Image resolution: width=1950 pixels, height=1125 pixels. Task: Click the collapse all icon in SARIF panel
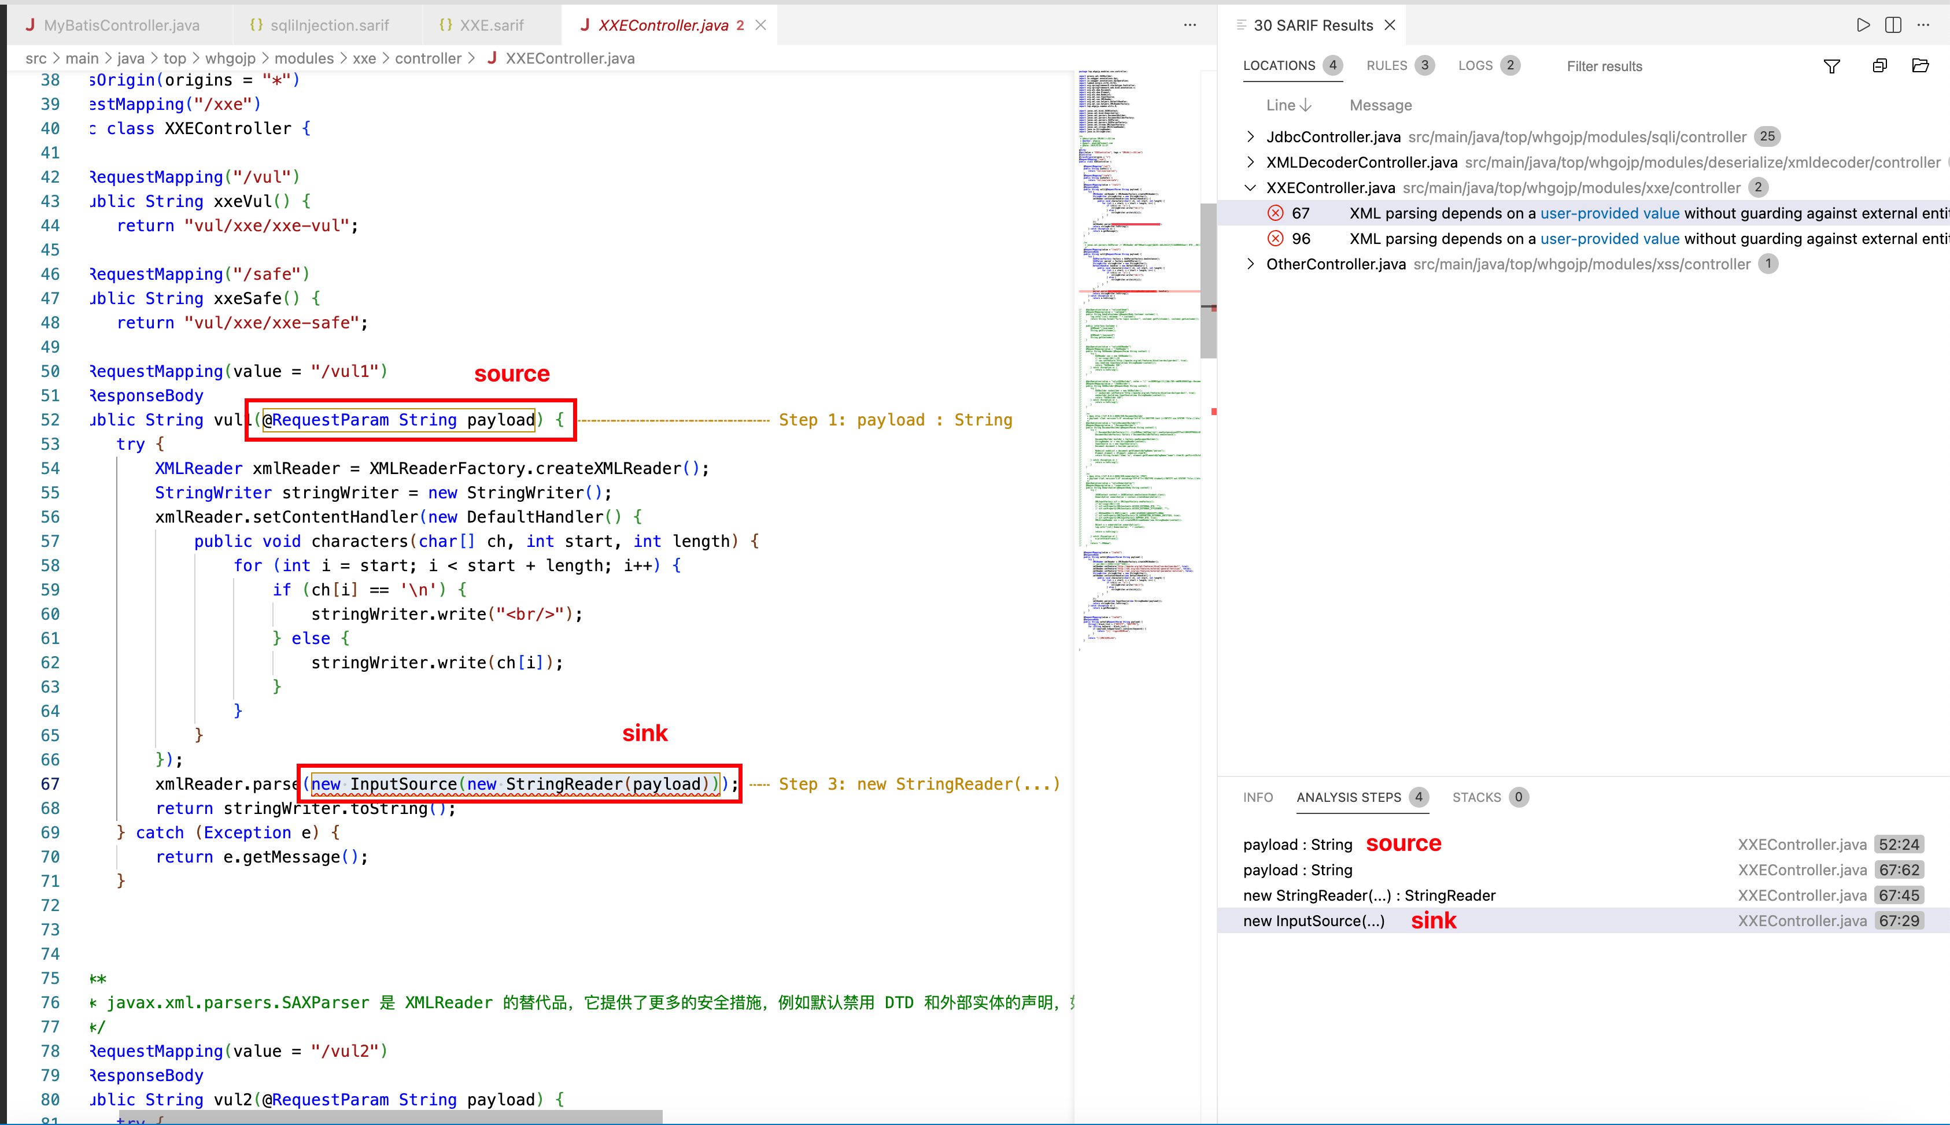point(1879,66)
